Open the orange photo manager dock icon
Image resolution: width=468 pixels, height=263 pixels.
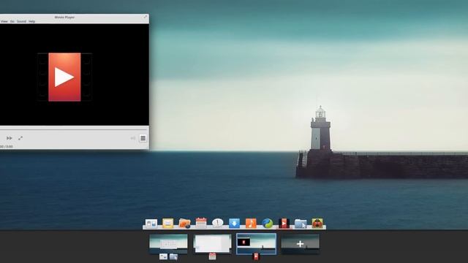coord(184,223)
